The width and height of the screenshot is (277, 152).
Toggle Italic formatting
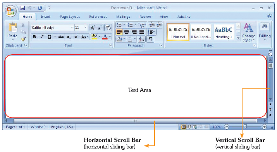click(x=42, y=37)
